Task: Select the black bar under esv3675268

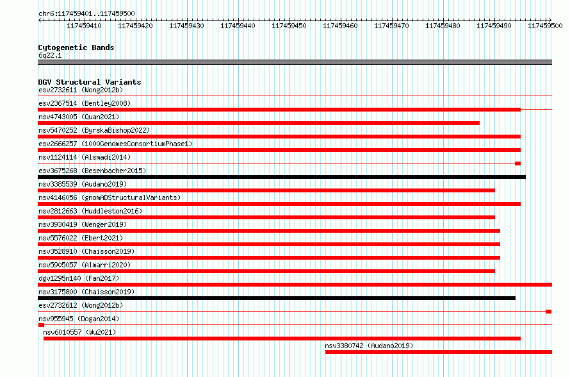Action: pyautogui.click(x=282, y=177)
